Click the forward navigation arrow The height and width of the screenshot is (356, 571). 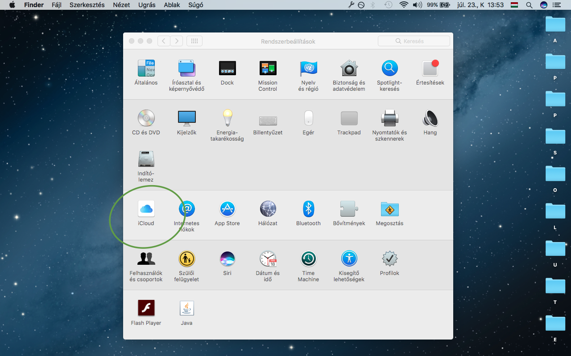click(177, 41)
